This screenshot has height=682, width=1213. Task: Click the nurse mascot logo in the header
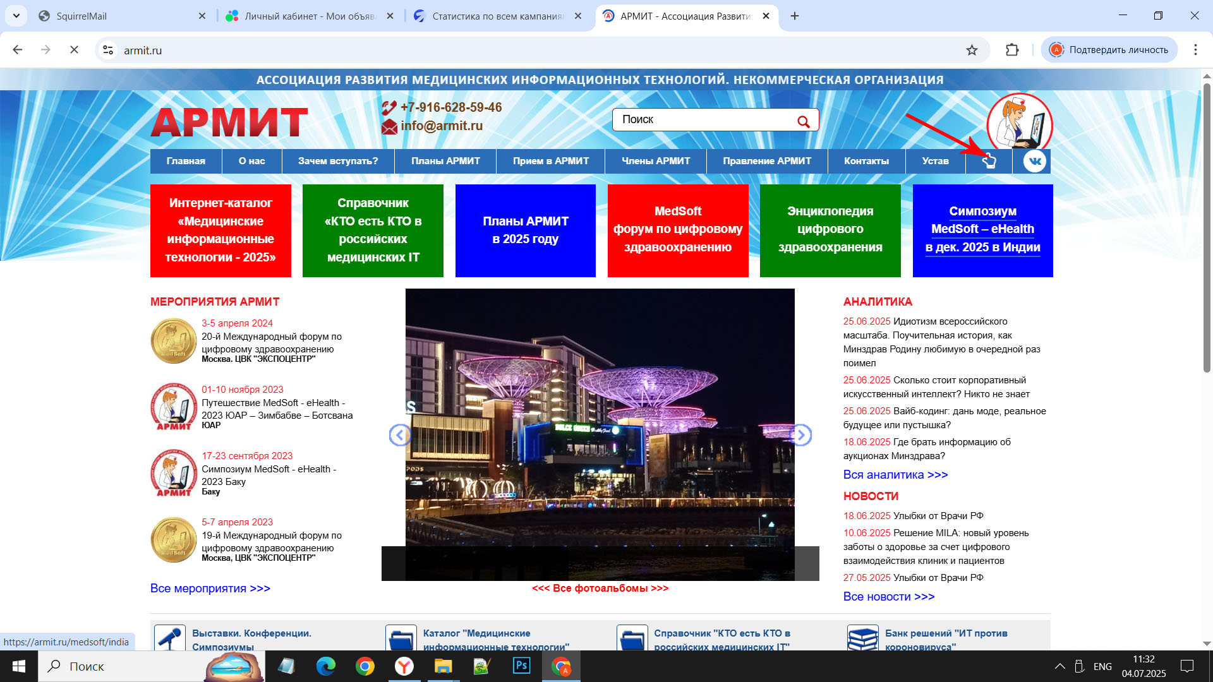pyautogui.click(x=1019, y=122)
